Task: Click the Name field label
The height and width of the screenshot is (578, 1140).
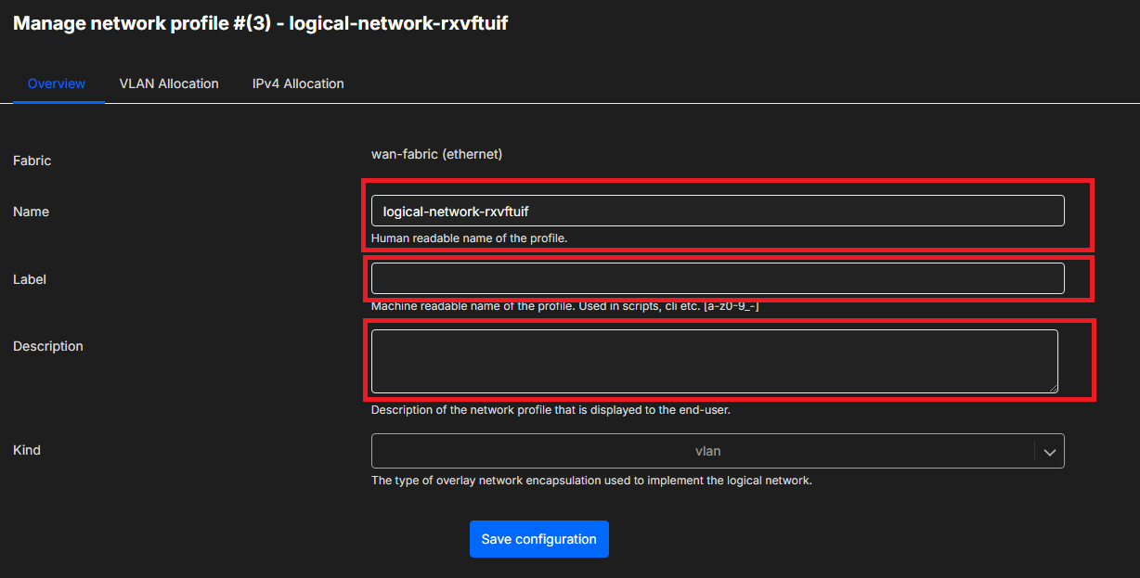Action: click(32, 212)
